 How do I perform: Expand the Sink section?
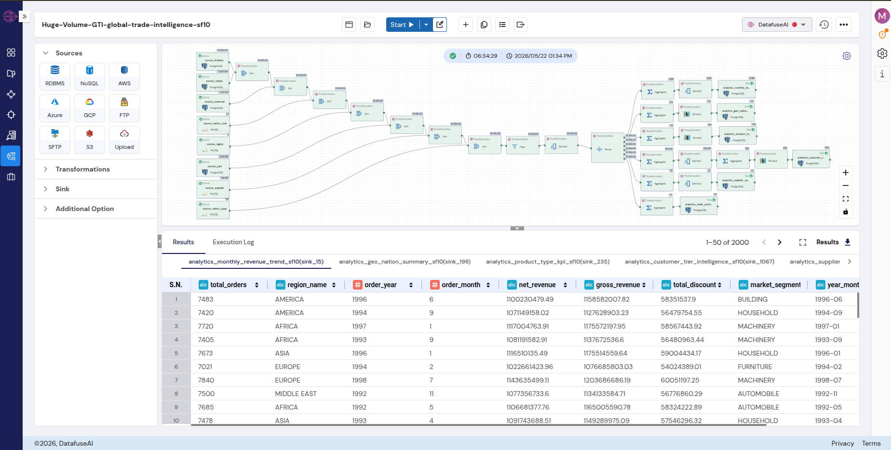click(x=46, y=189)
